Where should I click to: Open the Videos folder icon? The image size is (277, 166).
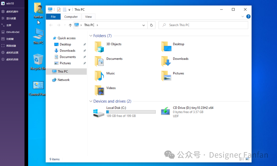(x=99, y=90)
